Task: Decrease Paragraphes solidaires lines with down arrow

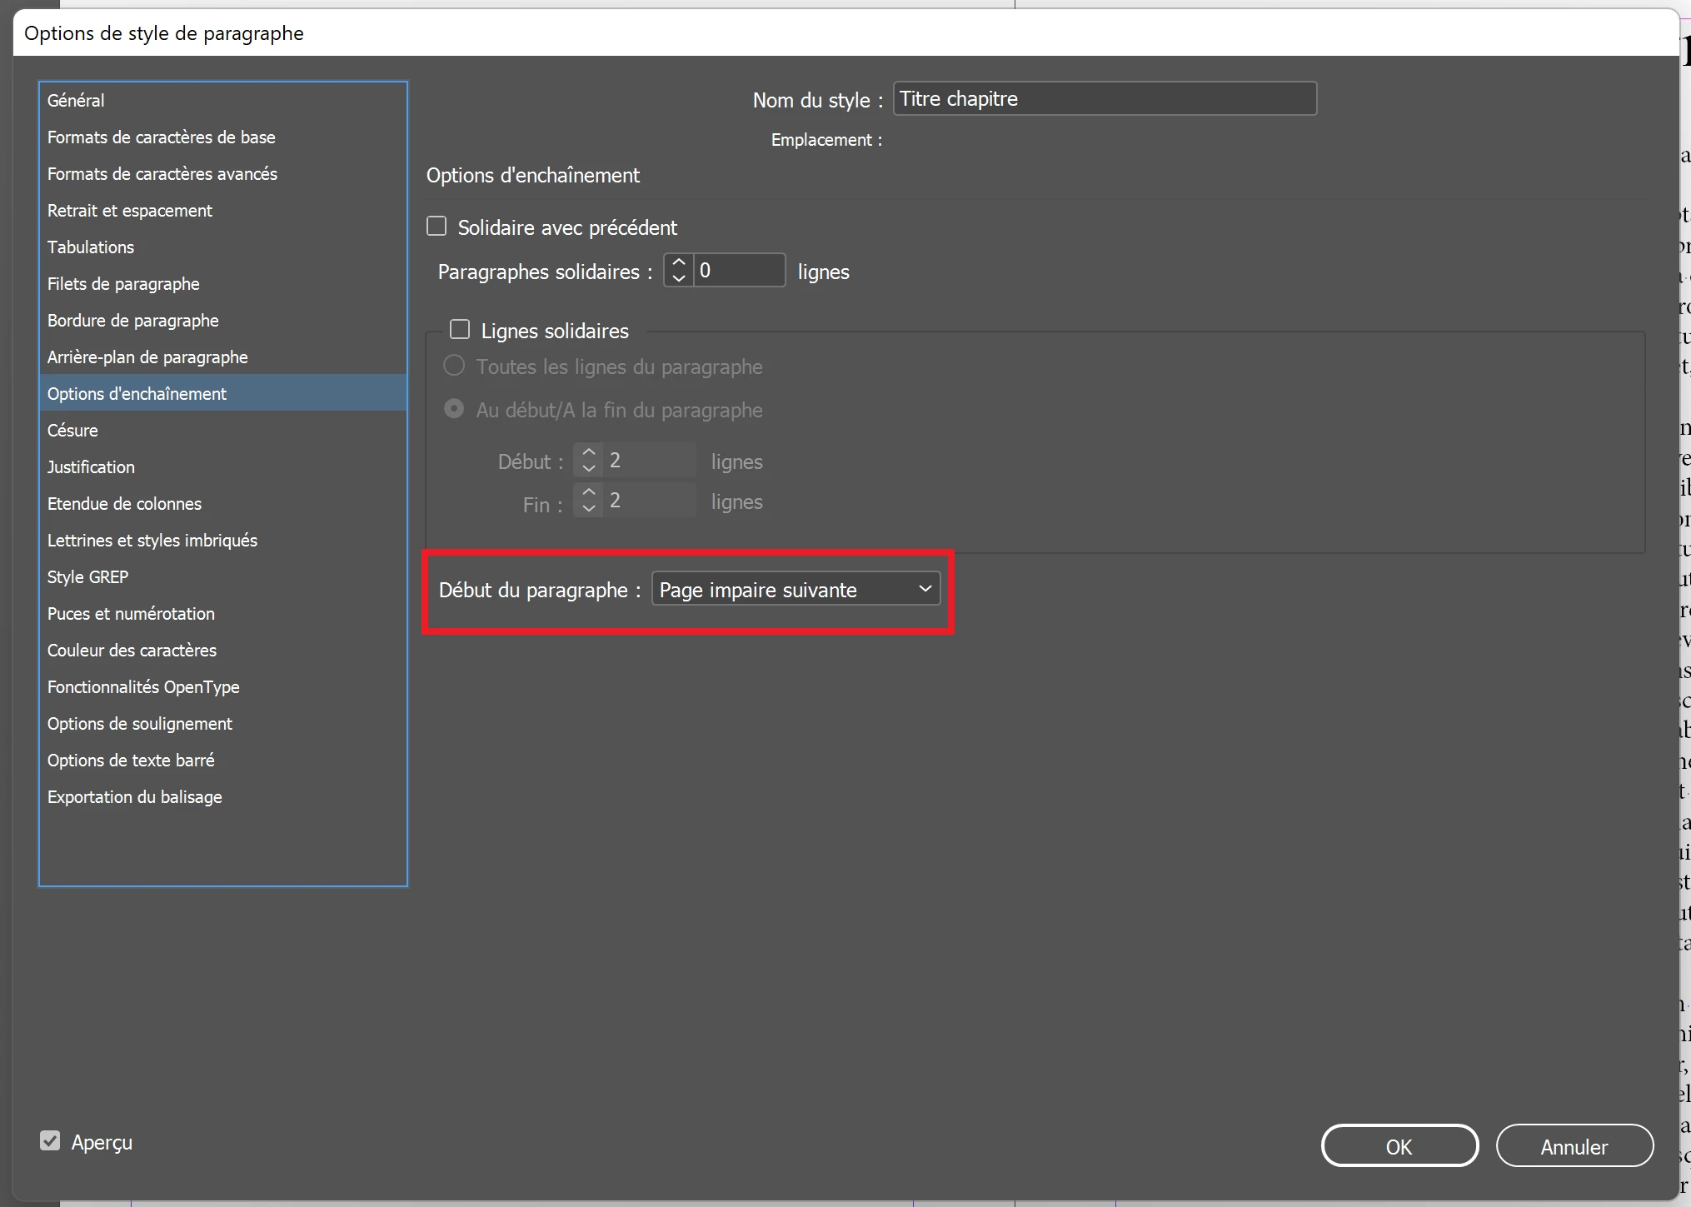Action: [678, 278]
